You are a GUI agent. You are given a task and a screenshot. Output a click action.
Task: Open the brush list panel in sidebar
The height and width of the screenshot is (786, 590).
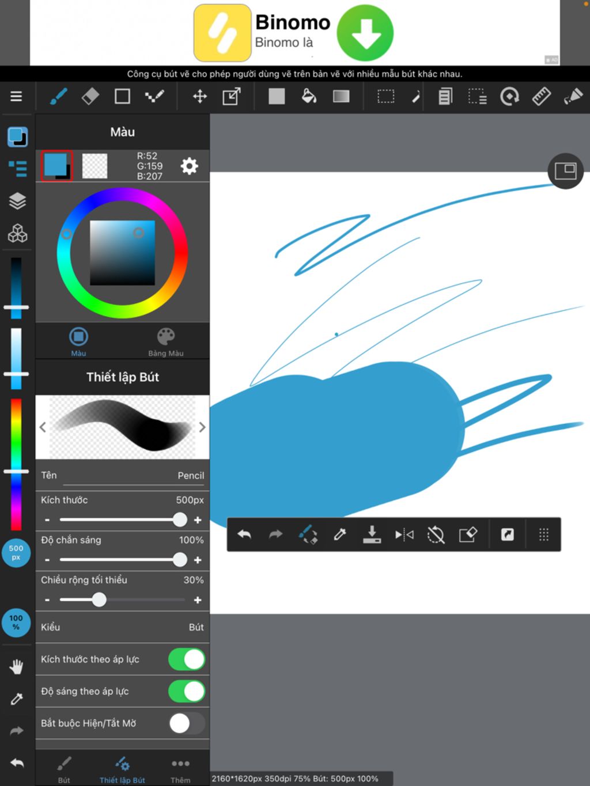pyautogui.click(x=17, y=169)
